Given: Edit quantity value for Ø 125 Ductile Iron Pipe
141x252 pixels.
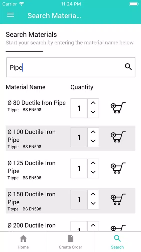Looking at the screenshot, I should (x=79, y=168).
